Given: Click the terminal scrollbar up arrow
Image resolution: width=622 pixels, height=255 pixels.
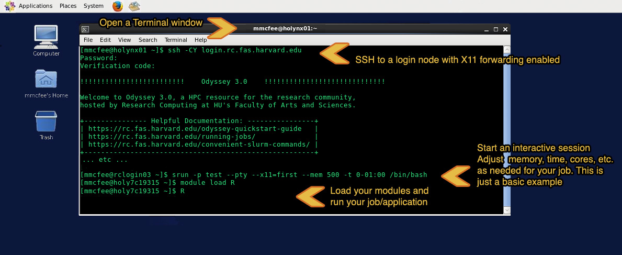Looking at the screenshot, I should pyautogui.click(x=506, y=50).
